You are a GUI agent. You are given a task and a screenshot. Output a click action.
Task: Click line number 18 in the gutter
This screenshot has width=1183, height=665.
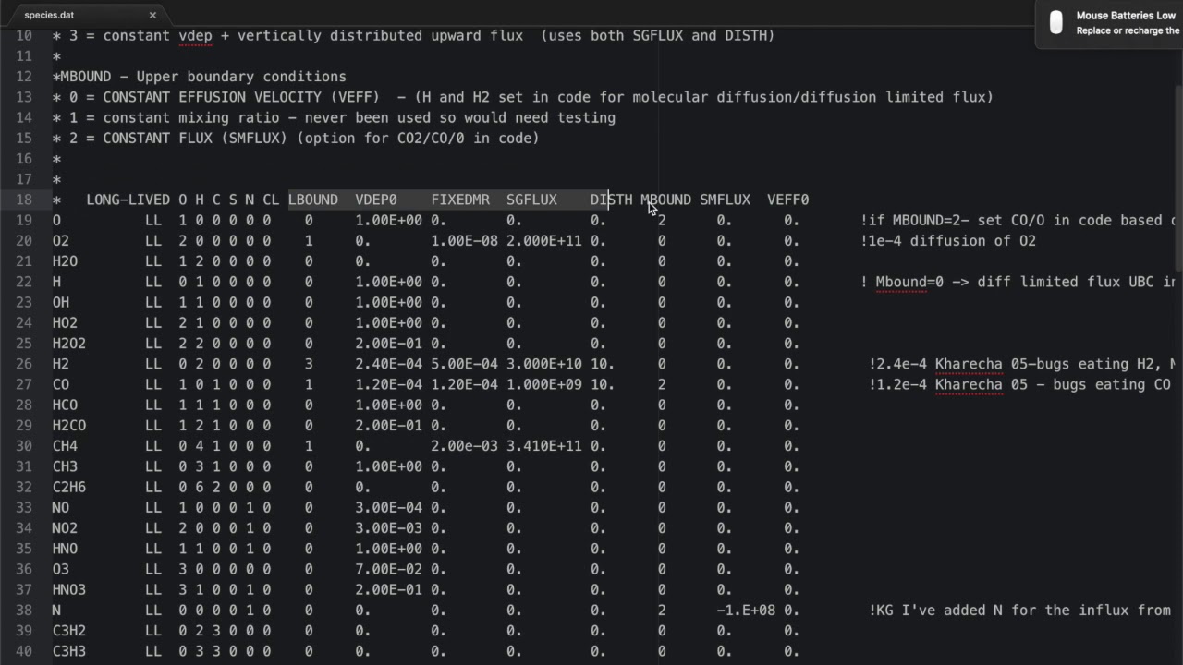24,199
